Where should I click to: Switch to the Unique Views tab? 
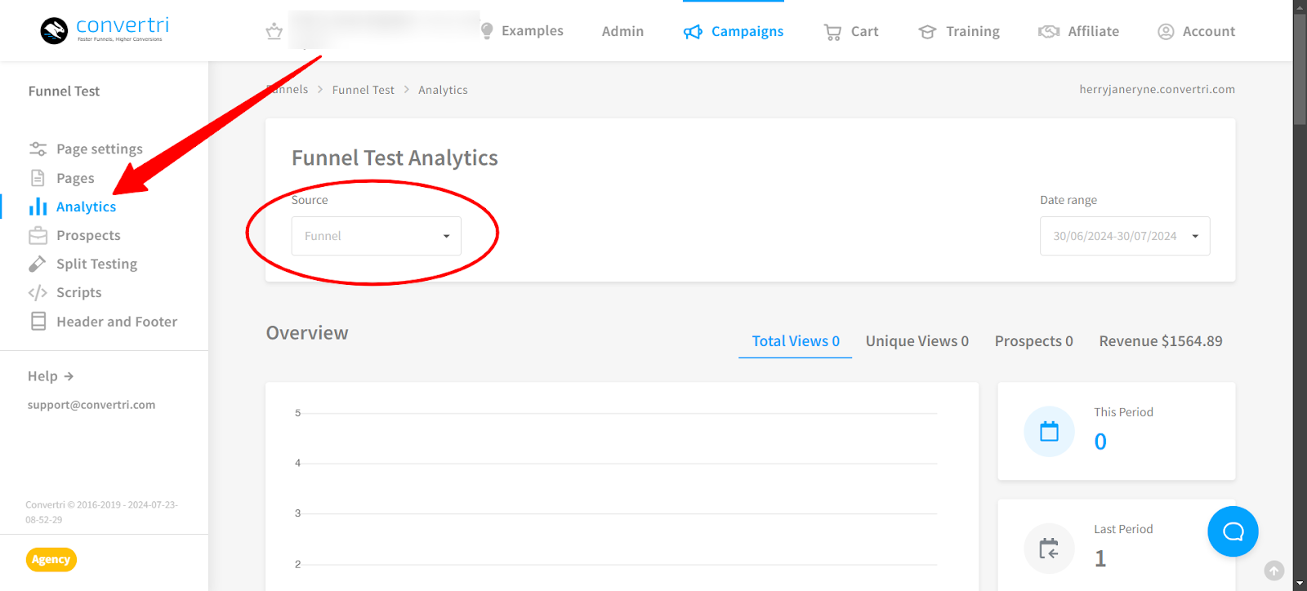[917, 341]
